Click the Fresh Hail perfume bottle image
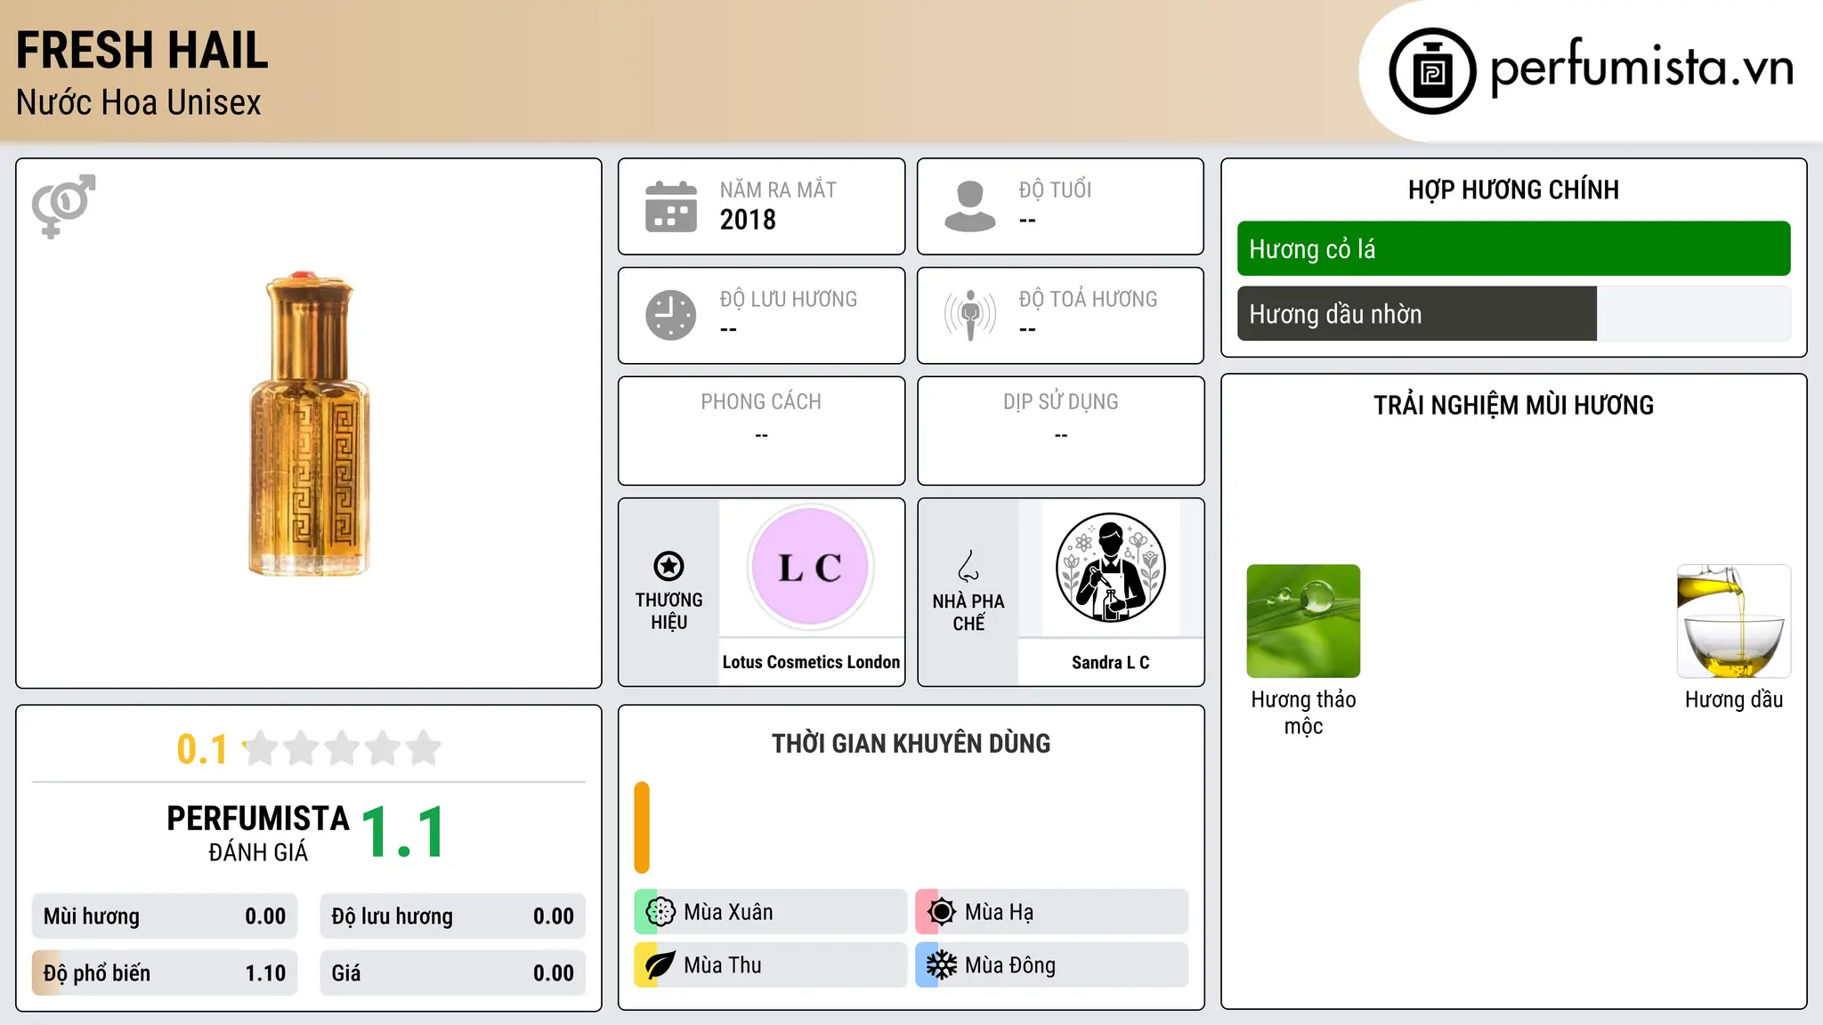This screenshot has width=1823, height=1025. pos(309,424)
